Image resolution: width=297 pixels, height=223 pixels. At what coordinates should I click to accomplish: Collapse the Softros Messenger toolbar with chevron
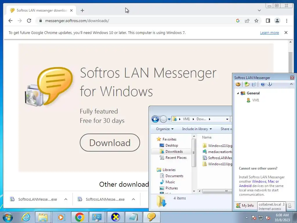pos(291,84)
